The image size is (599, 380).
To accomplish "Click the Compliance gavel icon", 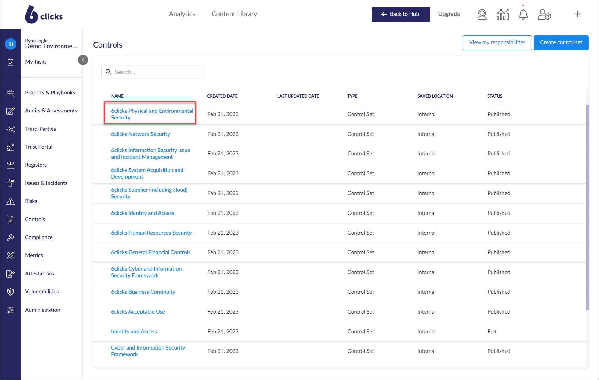I will pos(11,237).
